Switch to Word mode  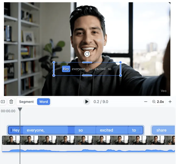click(x=44, y=102)
